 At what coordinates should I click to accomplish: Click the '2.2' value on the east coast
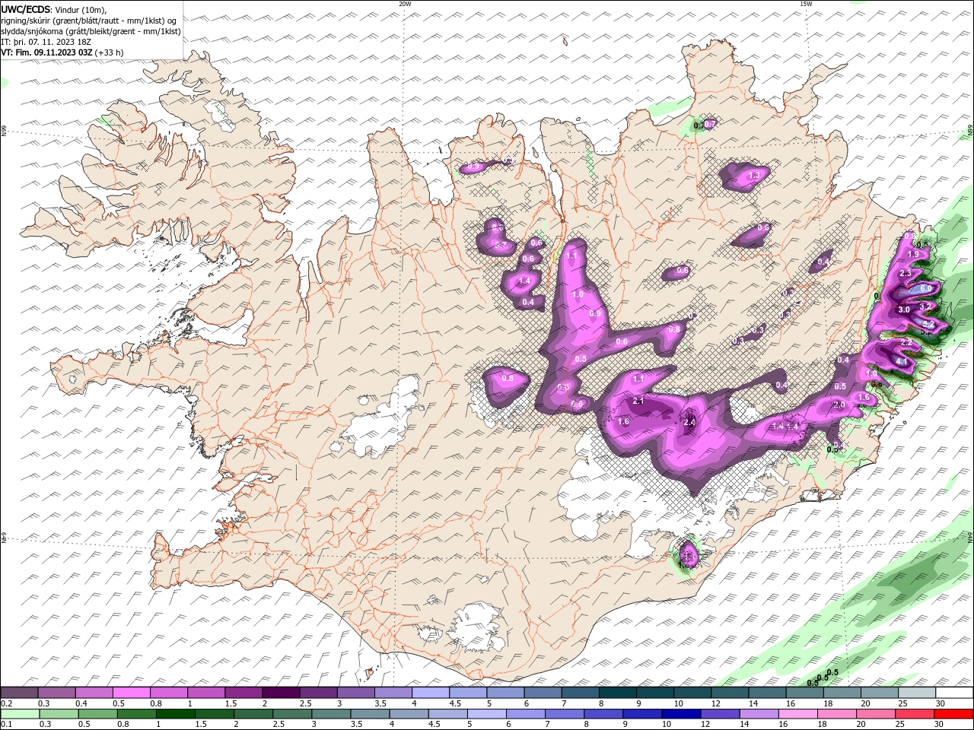pyautogui.click(x=906, y=343)
